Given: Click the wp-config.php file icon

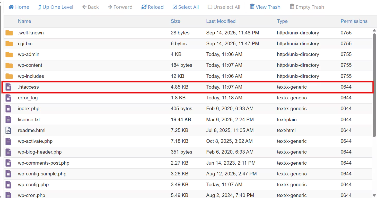Looking at the screenshot, I should click(8, 185).
